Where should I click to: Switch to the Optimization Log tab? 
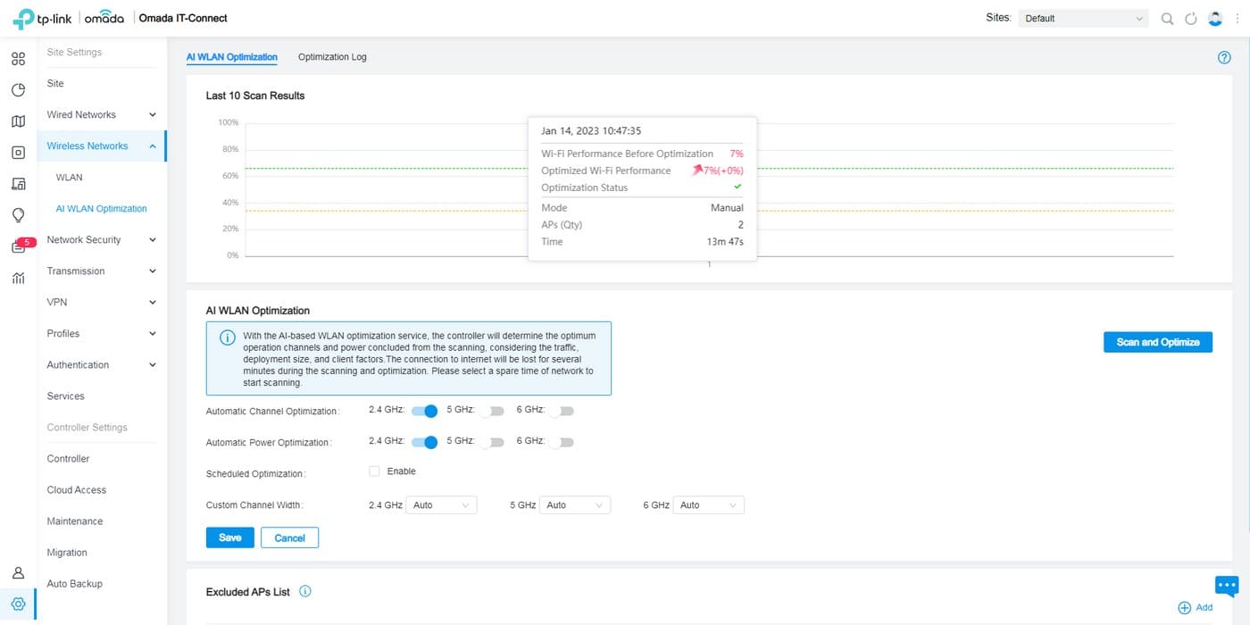[332, 56]
